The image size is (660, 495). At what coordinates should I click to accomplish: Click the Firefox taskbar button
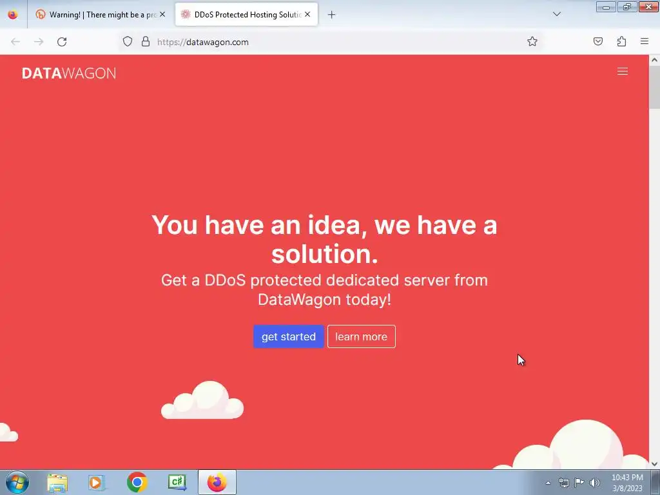click(217, 483)
